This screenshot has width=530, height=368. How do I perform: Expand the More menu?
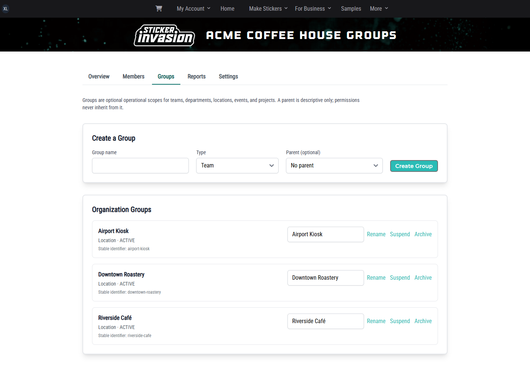point(379,8)
